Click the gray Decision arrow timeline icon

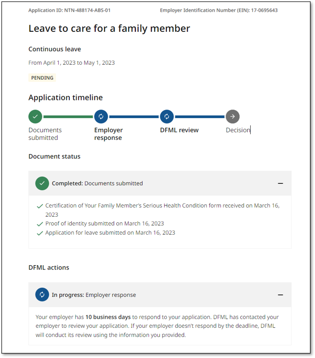(x=233, y=117)
